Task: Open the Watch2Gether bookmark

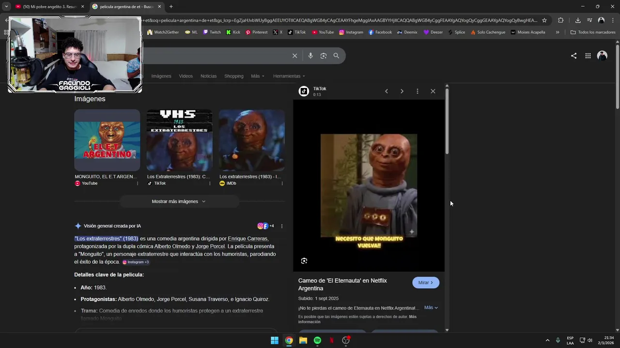Action: pos(163,32)
